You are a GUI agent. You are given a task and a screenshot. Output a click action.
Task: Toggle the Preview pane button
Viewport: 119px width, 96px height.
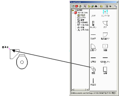[107, 6]
